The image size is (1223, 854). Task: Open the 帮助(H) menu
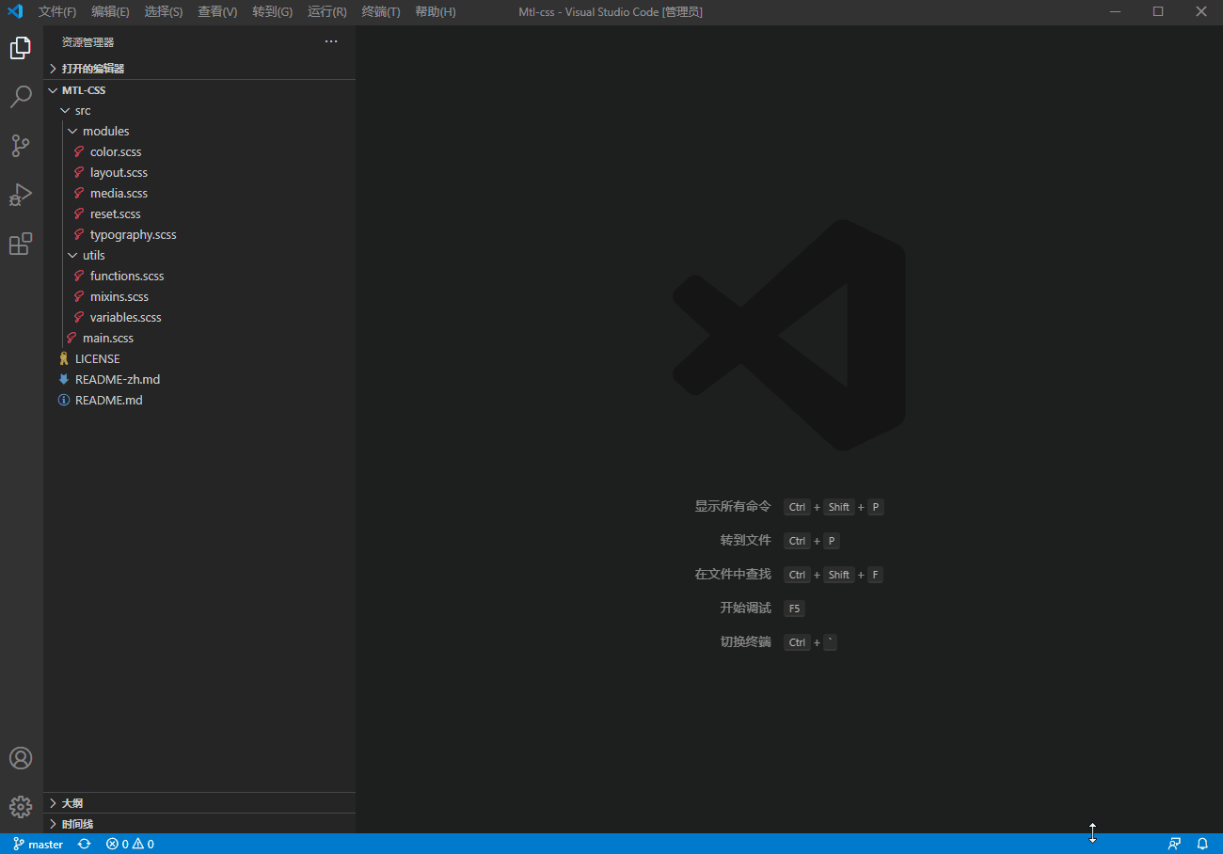click(x=436, y=11)
